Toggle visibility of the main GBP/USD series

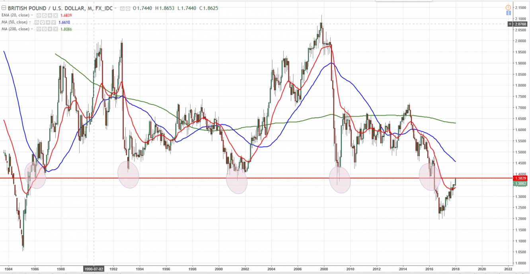tap(122, 8)
